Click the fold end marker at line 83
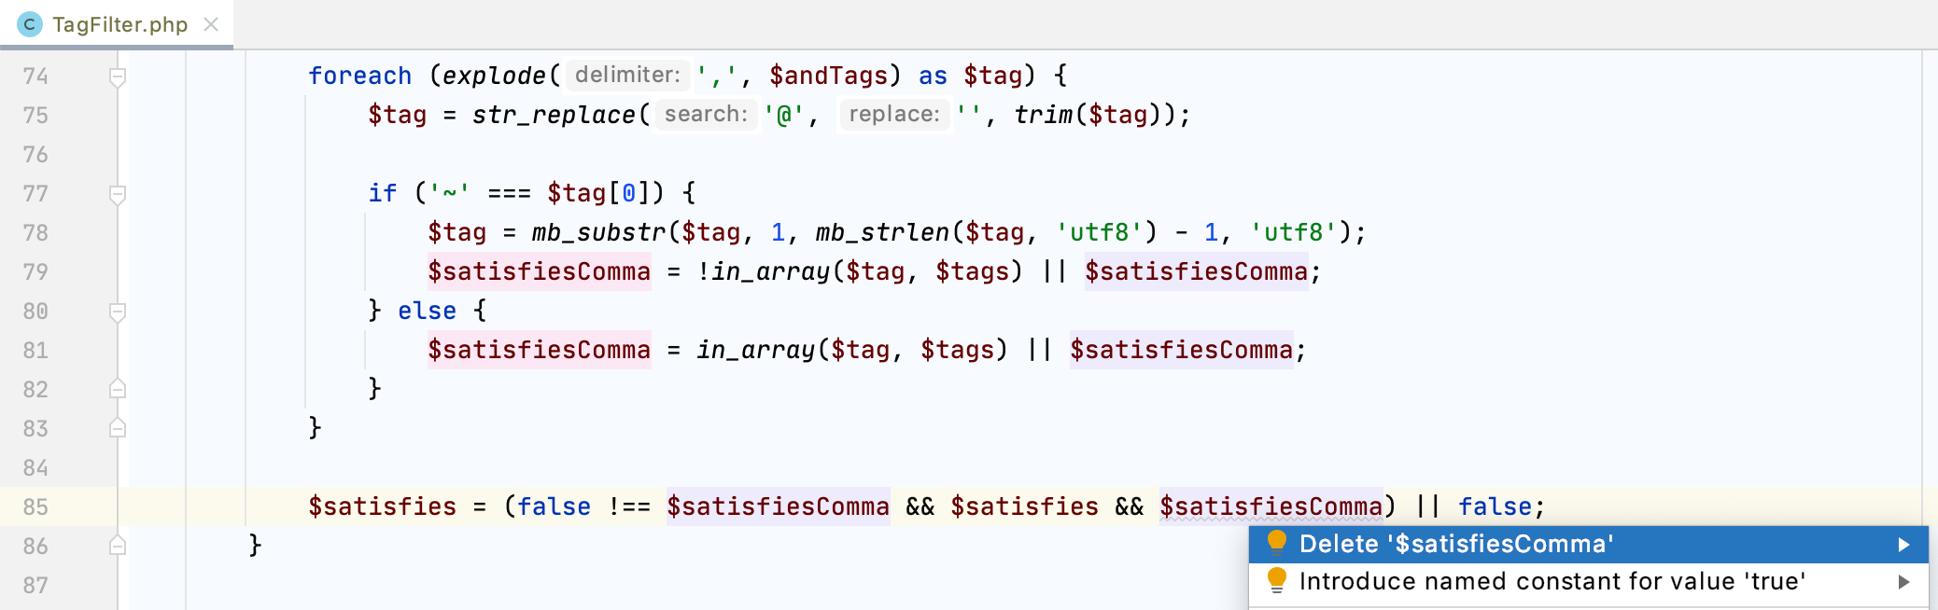 (118, 428)
